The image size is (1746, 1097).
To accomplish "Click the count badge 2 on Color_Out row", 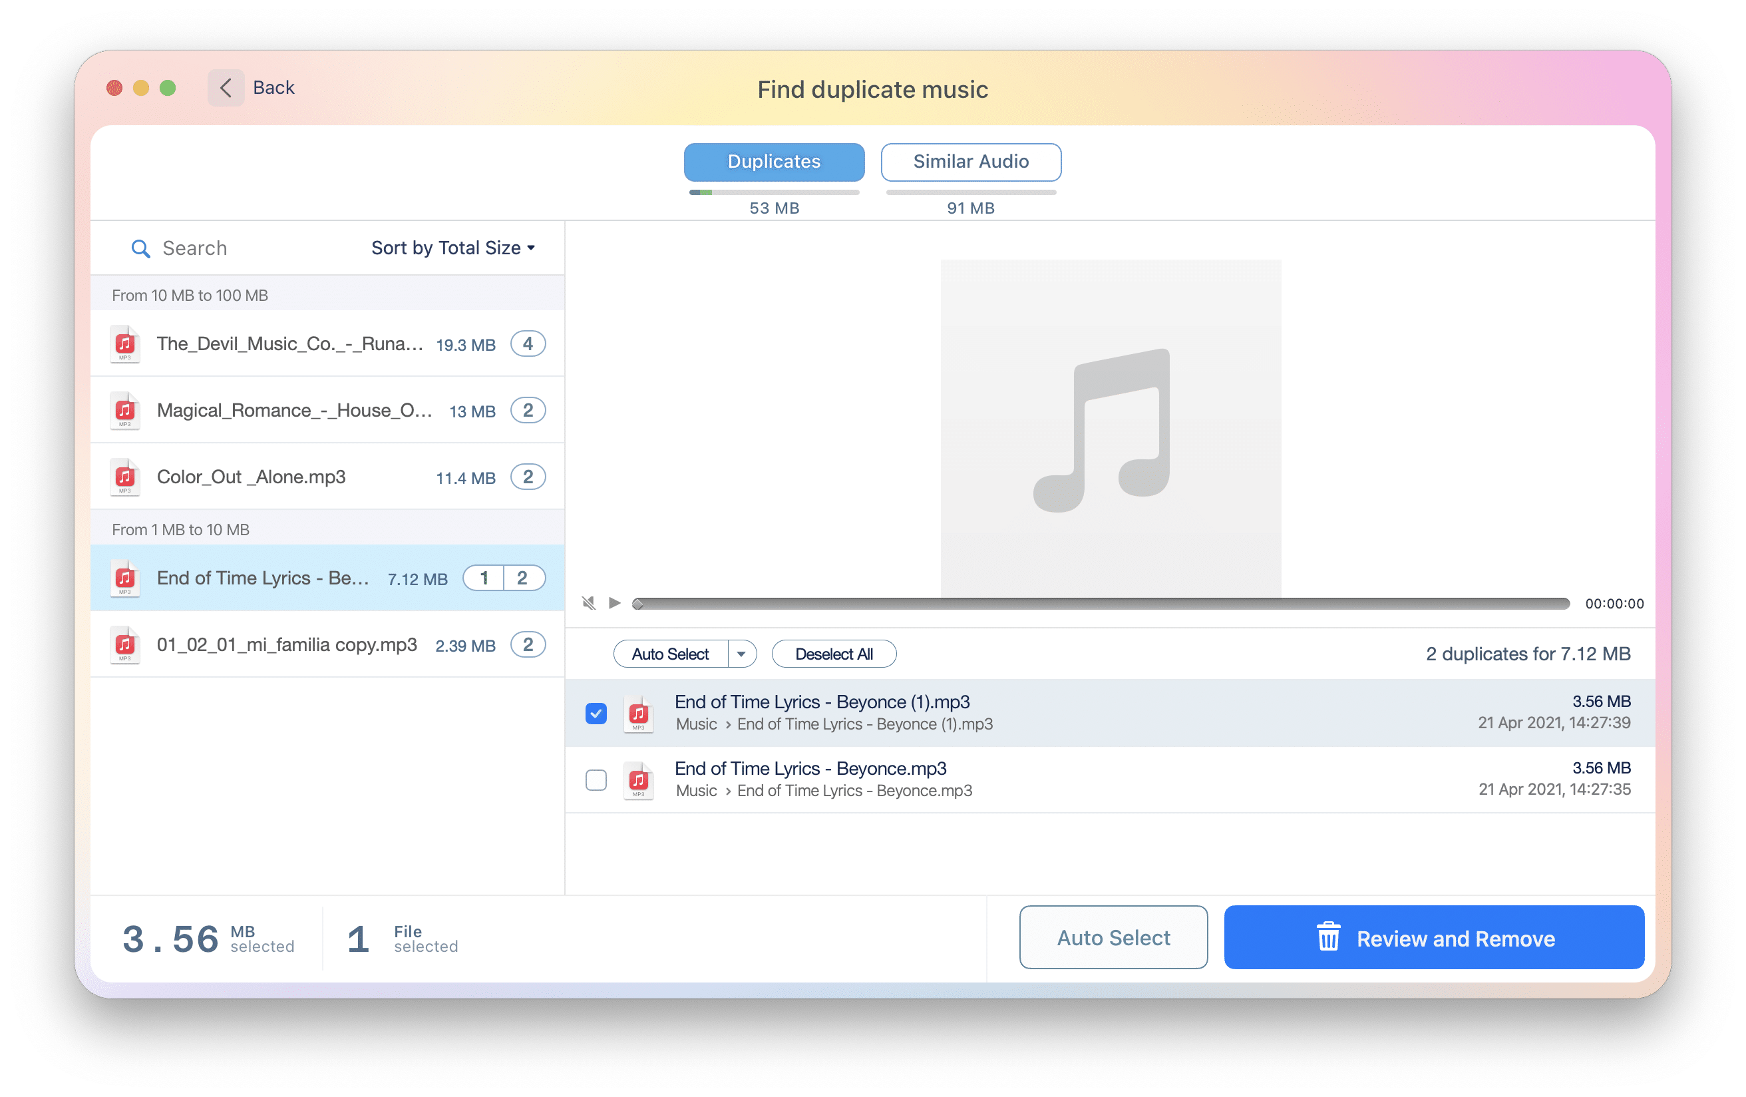I will pos(528,477).
